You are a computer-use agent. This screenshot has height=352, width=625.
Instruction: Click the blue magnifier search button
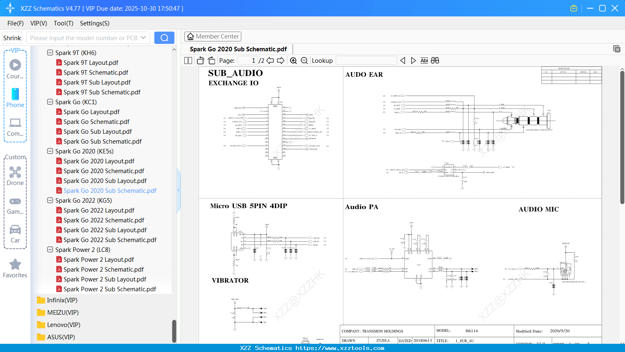click(x=164, y=37)
